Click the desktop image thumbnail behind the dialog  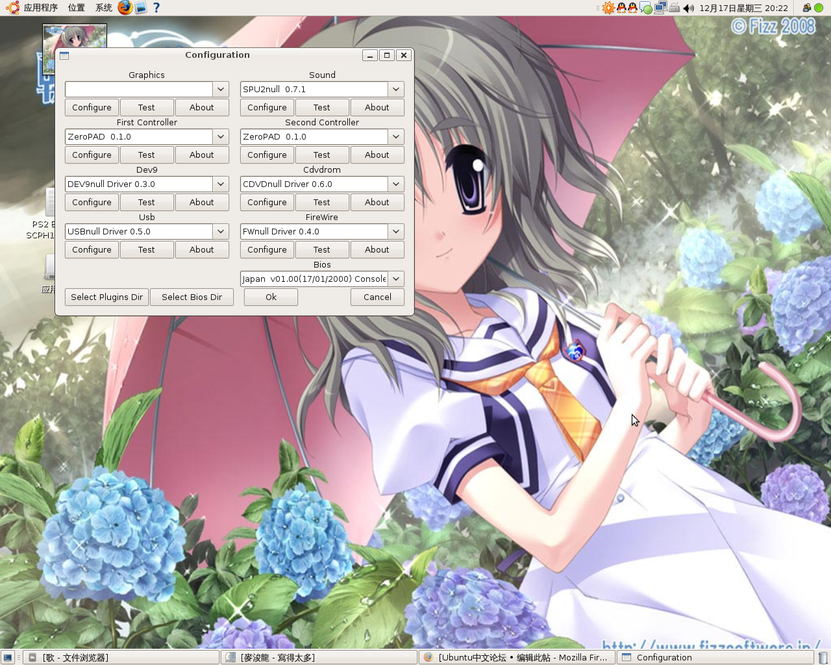click(75, 36)
